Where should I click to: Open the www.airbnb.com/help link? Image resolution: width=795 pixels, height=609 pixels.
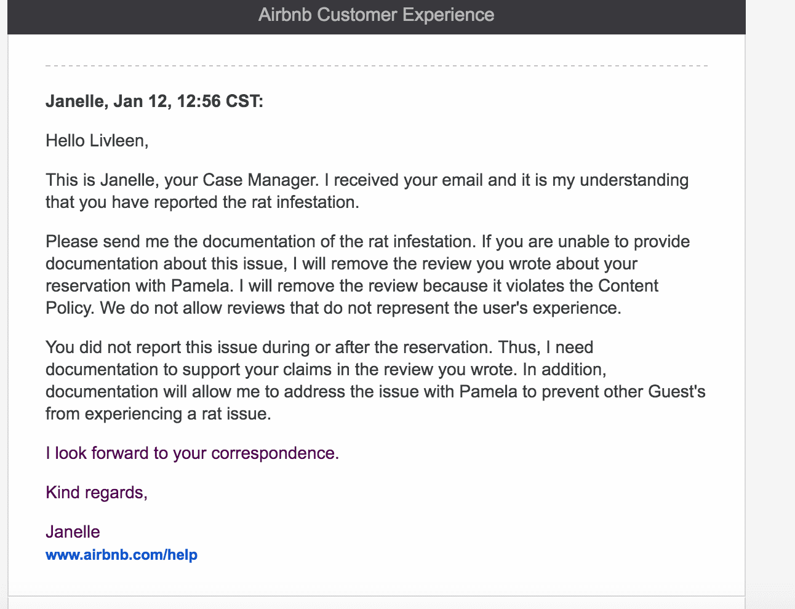tap(121, 555)
